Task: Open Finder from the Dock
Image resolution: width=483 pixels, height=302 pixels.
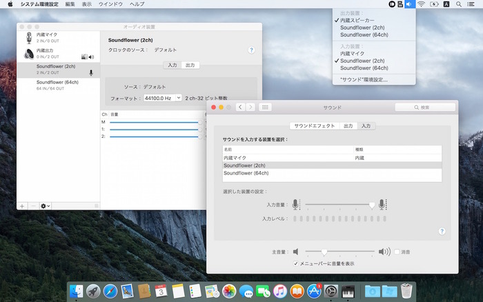Action: 76,291
